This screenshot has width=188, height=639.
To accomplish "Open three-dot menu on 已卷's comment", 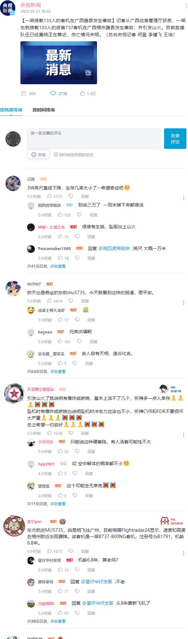I will 184,198.
